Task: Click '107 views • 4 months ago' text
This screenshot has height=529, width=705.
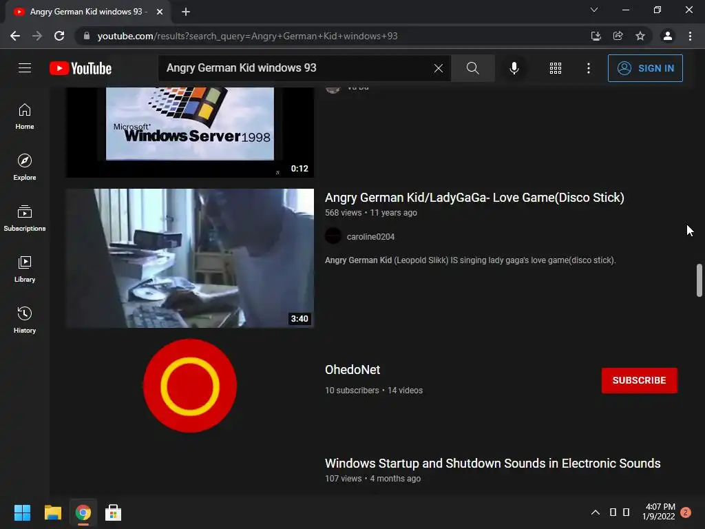Action: [x=372, y=479]
